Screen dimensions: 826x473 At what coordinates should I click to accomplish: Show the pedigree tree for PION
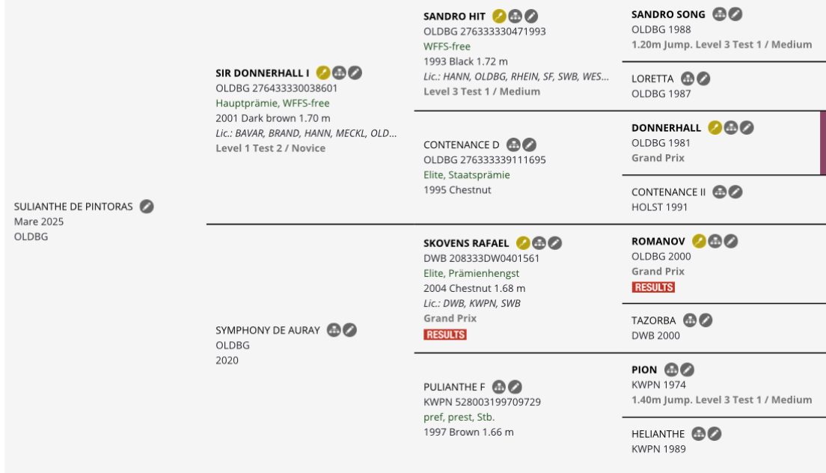coord(671,370)
